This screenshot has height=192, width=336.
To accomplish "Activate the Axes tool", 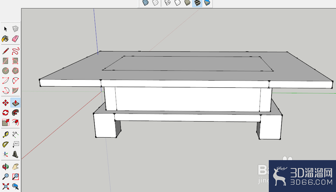I will click(6, 154).
